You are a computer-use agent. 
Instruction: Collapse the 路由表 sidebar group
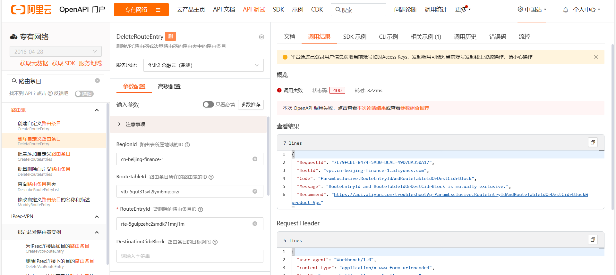(x=97, y=110)
